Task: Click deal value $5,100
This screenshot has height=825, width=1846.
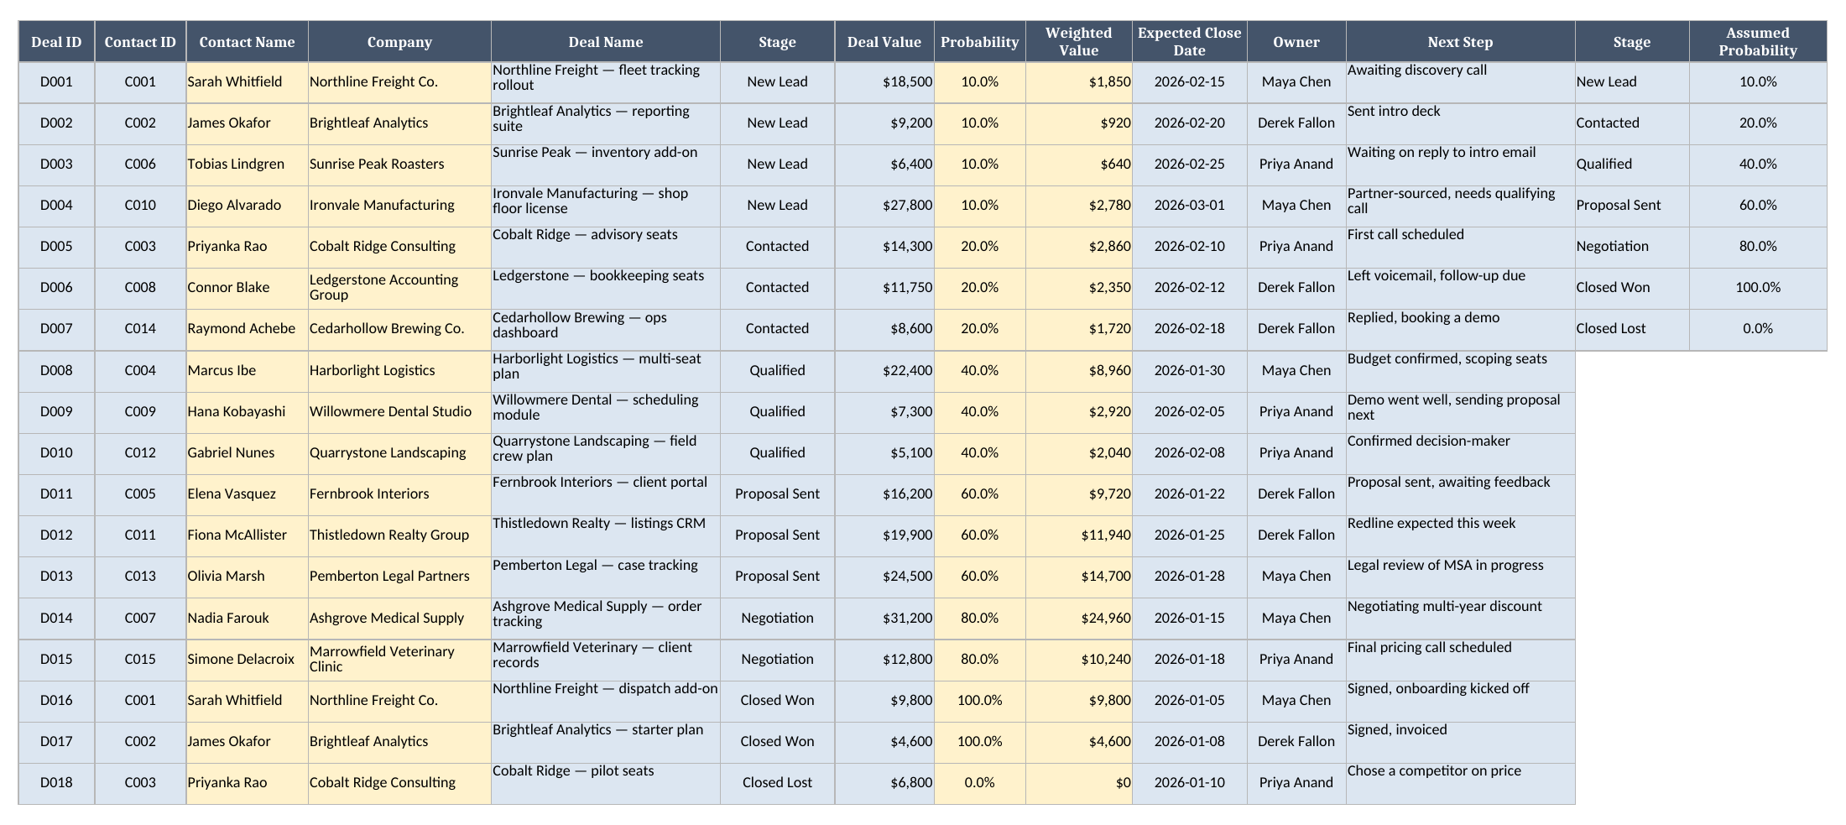Action: 884,452
